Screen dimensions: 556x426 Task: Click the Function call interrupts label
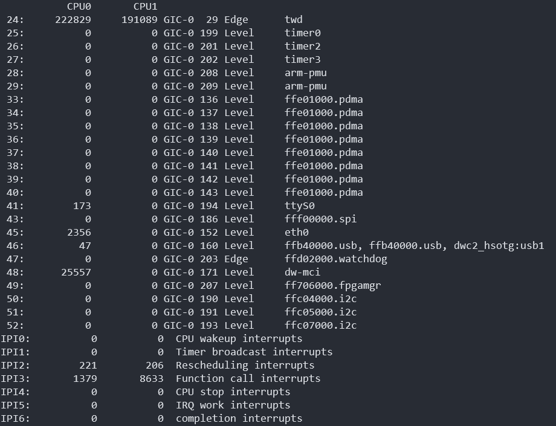coord(248,379)
